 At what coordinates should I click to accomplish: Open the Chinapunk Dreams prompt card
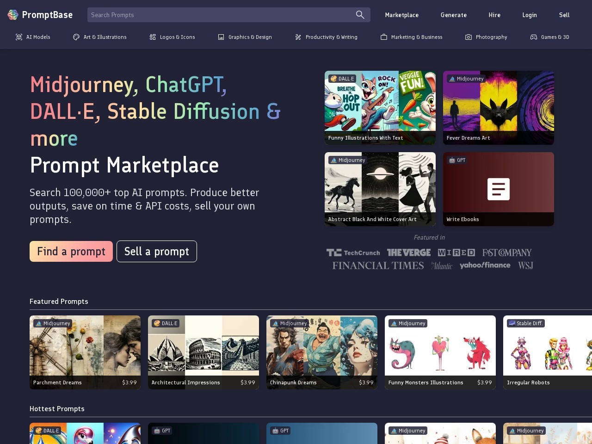pos(322,352)
